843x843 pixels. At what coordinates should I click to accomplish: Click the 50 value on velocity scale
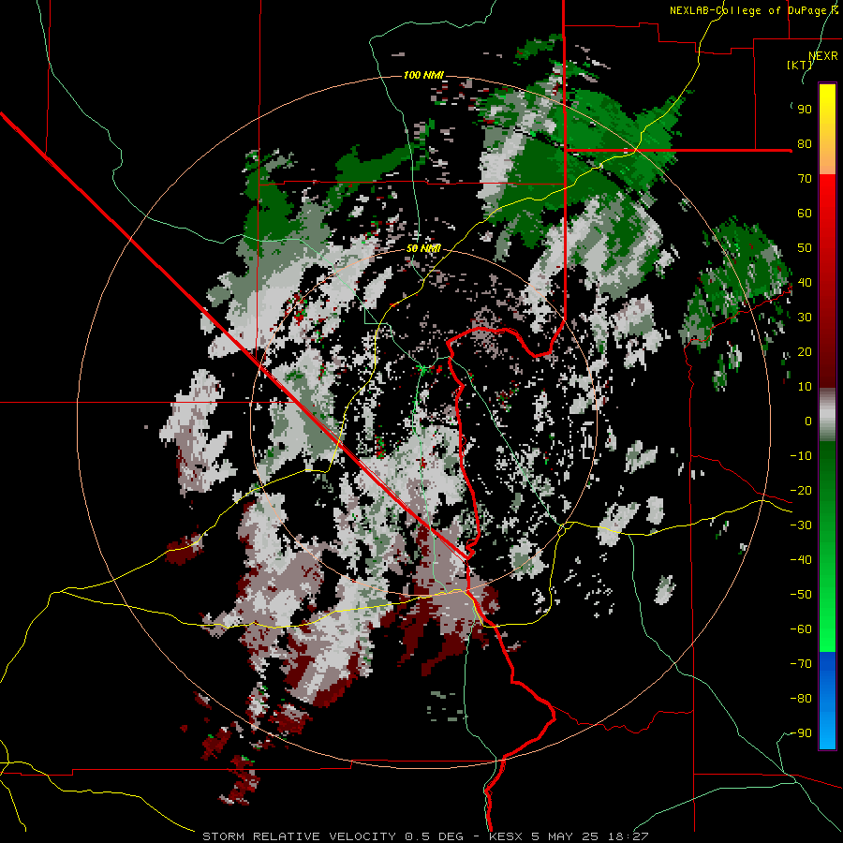805,248
